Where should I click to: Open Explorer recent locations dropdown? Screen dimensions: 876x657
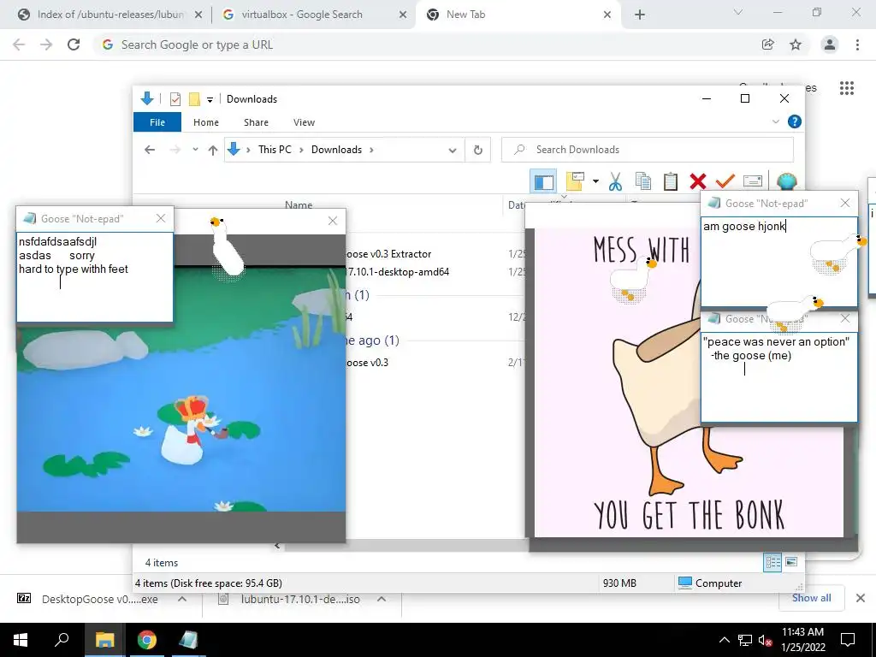click(195, 150)
